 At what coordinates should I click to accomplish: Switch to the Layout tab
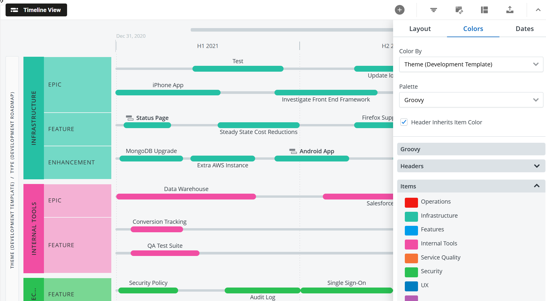[x=420, y=29]
